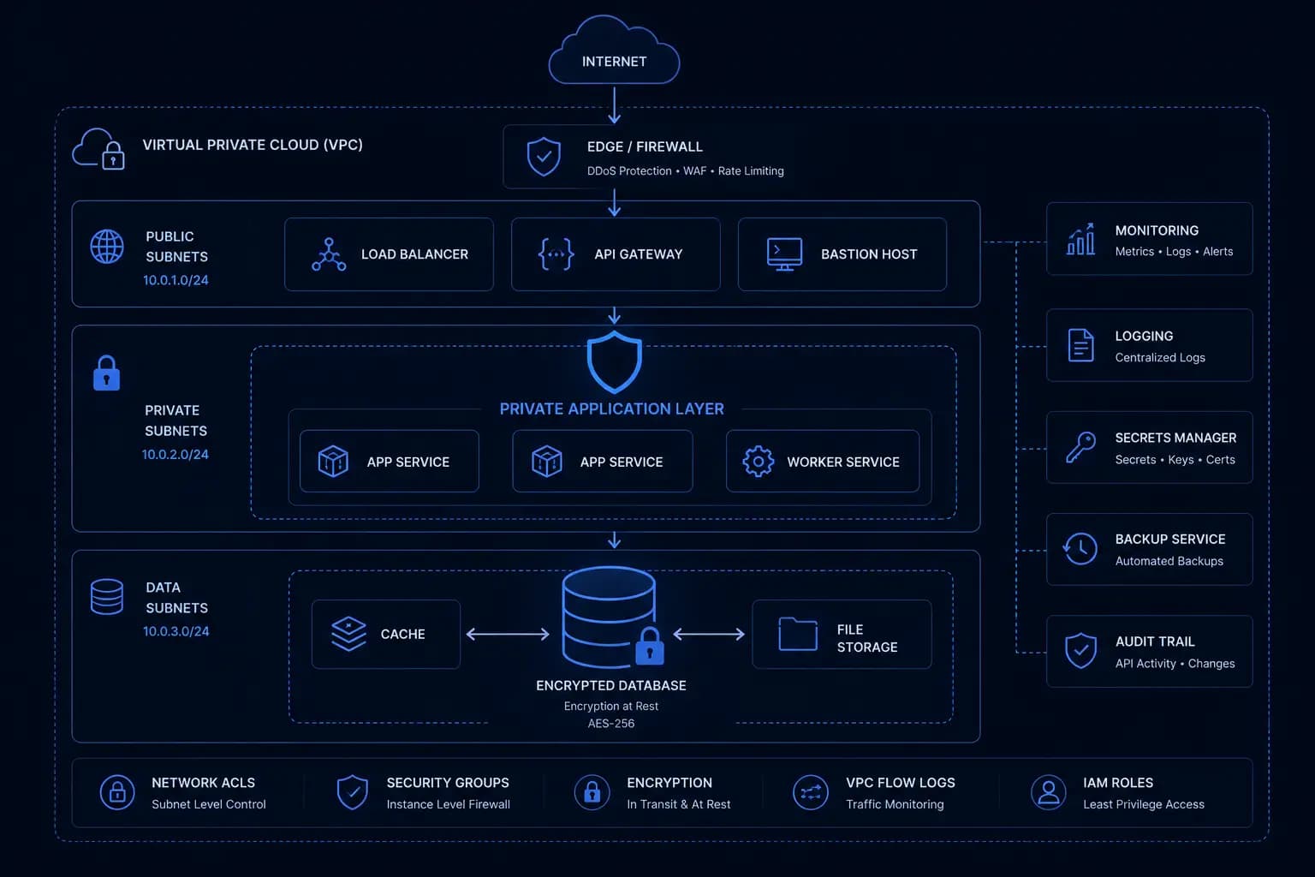
Task: Click the Edge / Firewall shield icon
Action: point(544,157)
